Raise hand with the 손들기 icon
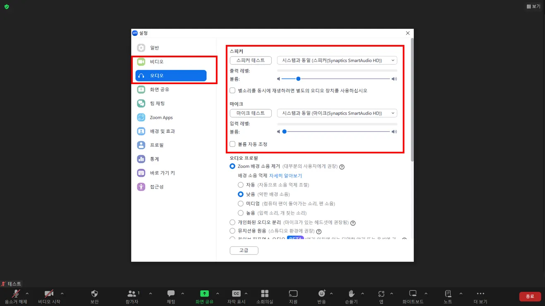545x306 pixels. point(351,294)
